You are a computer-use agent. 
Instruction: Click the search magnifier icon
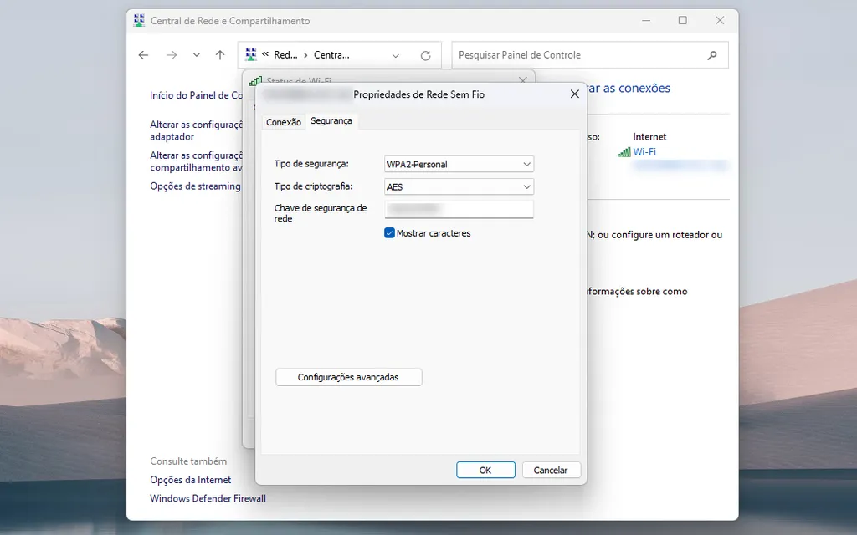pyautogui.click(x=712, y=55)
